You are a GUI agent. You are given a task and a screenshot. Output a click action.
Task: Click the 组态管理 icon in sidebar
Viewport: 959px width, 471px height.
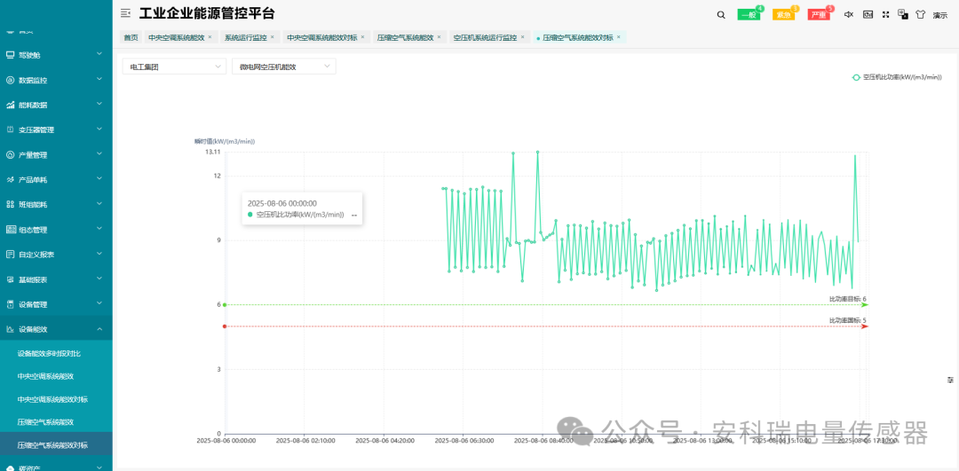(10, 230)
